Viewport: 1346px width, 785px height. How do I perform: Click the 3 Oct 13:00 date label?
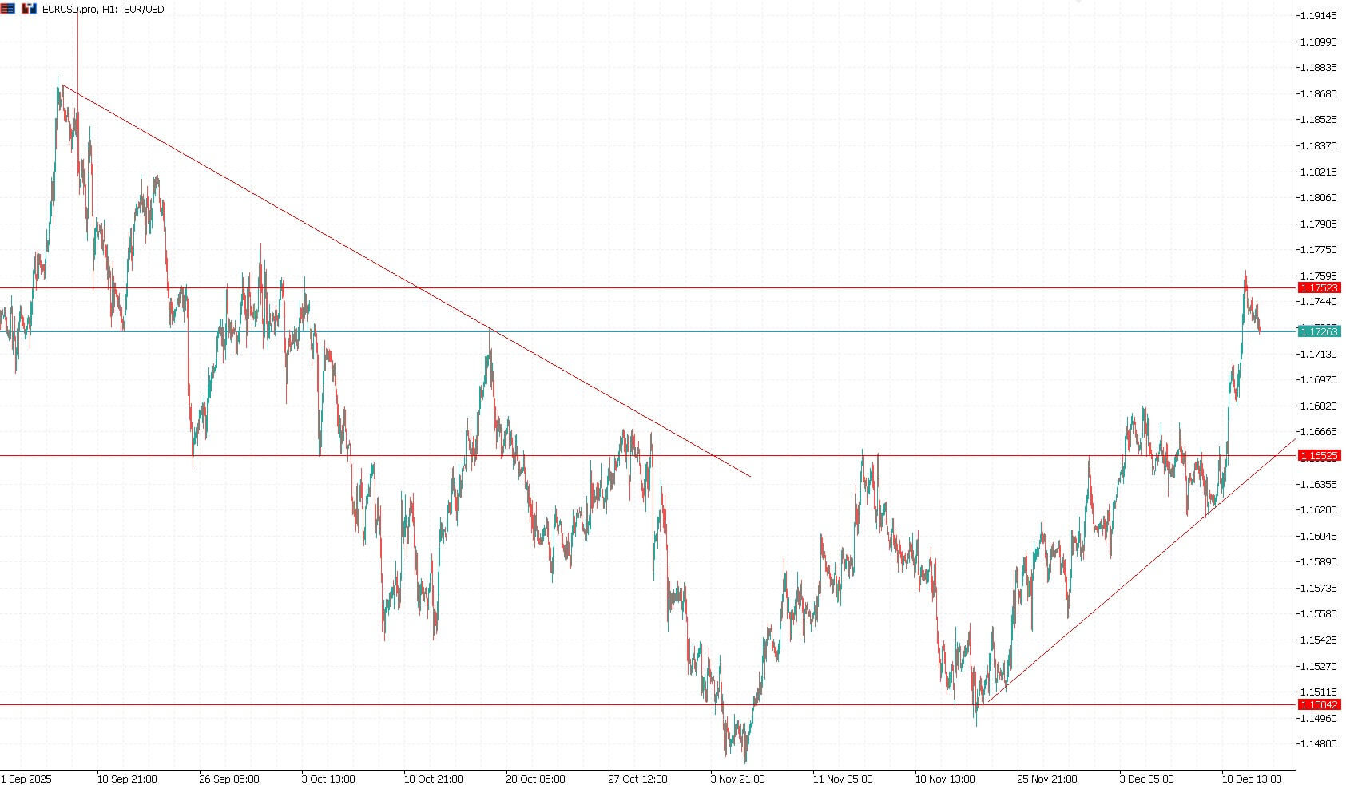point(328,779)
